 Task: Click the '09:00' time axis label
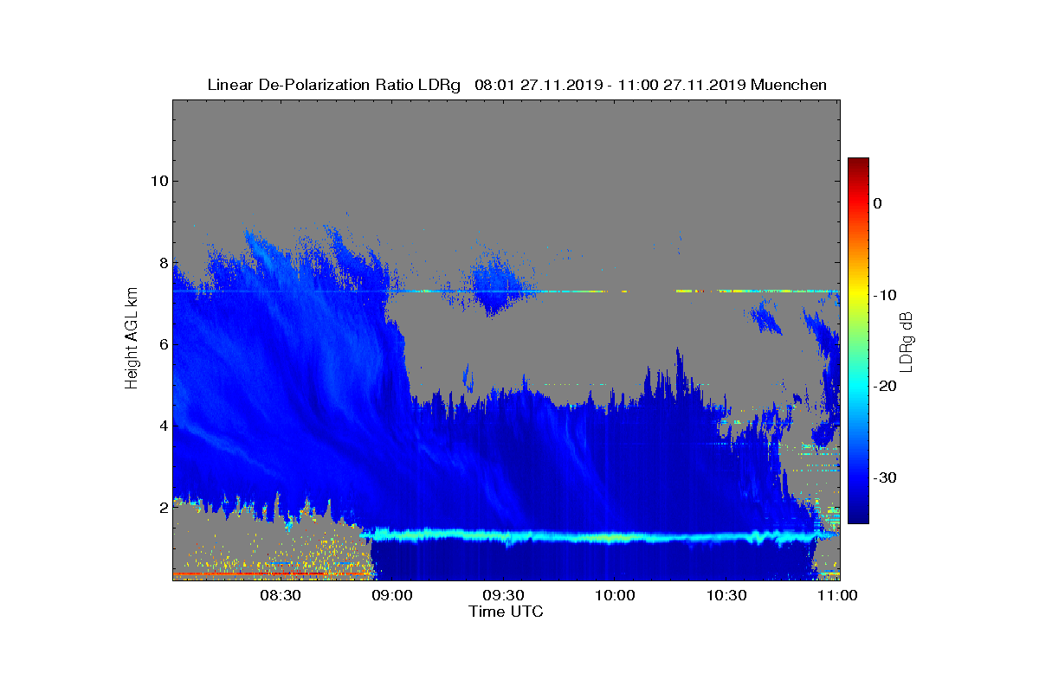392,595
